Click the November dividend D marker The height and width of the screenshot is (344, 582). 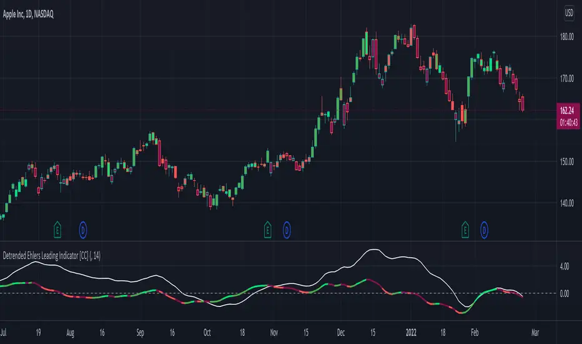pos(287,230)
